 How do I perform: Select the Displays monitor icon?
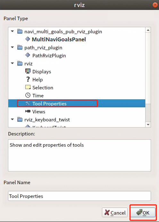click(x=28, y=71)
